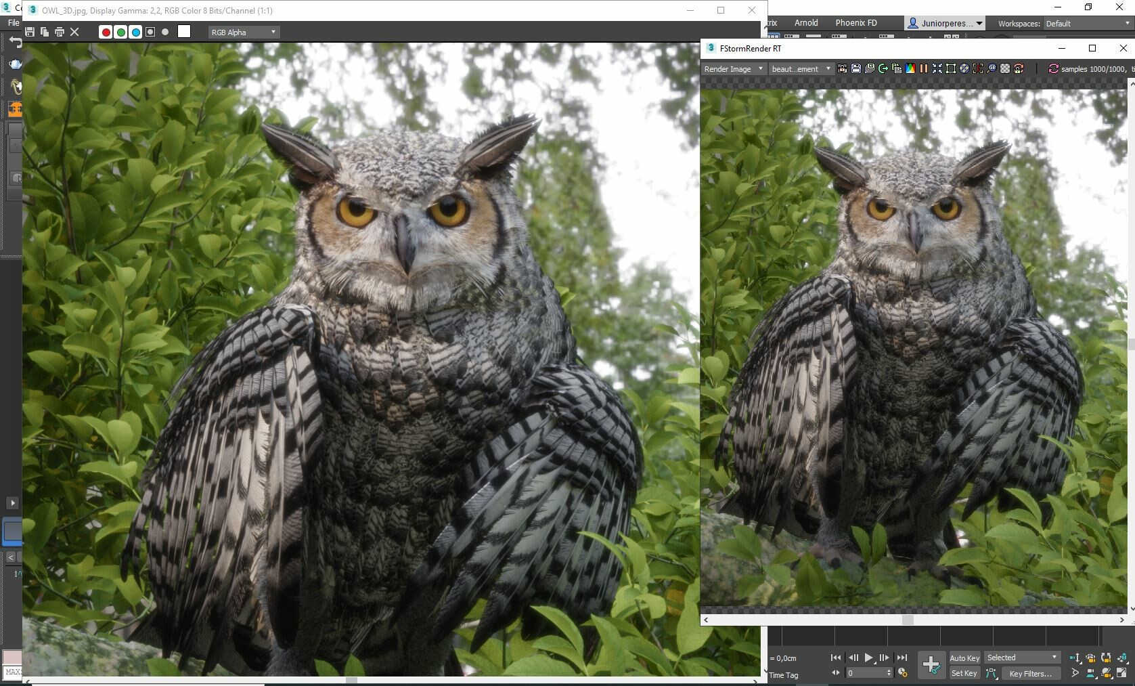Click the white color swatch
The width and height of the screenshot is (1135, 686).
click(x=184, y=31)
